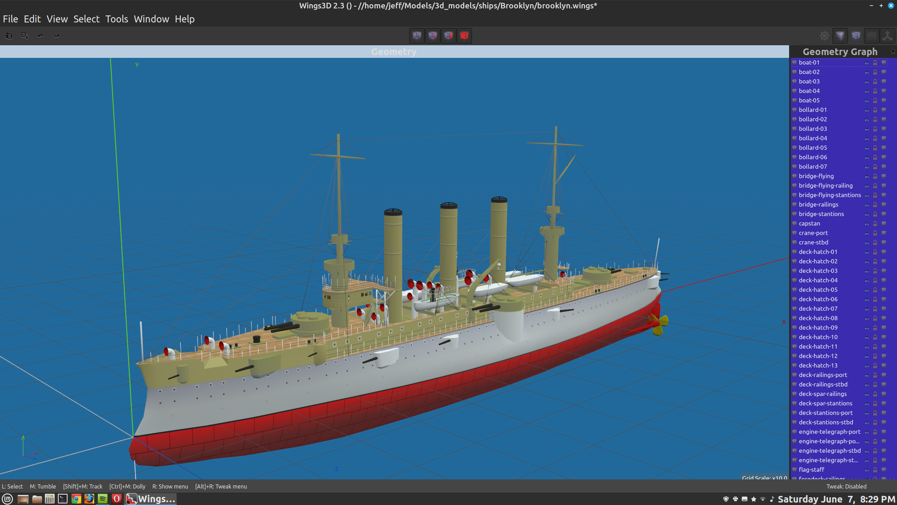897x505 pixels.
Task: Open Spotify from the taskbar
Action: pos(103,499)
